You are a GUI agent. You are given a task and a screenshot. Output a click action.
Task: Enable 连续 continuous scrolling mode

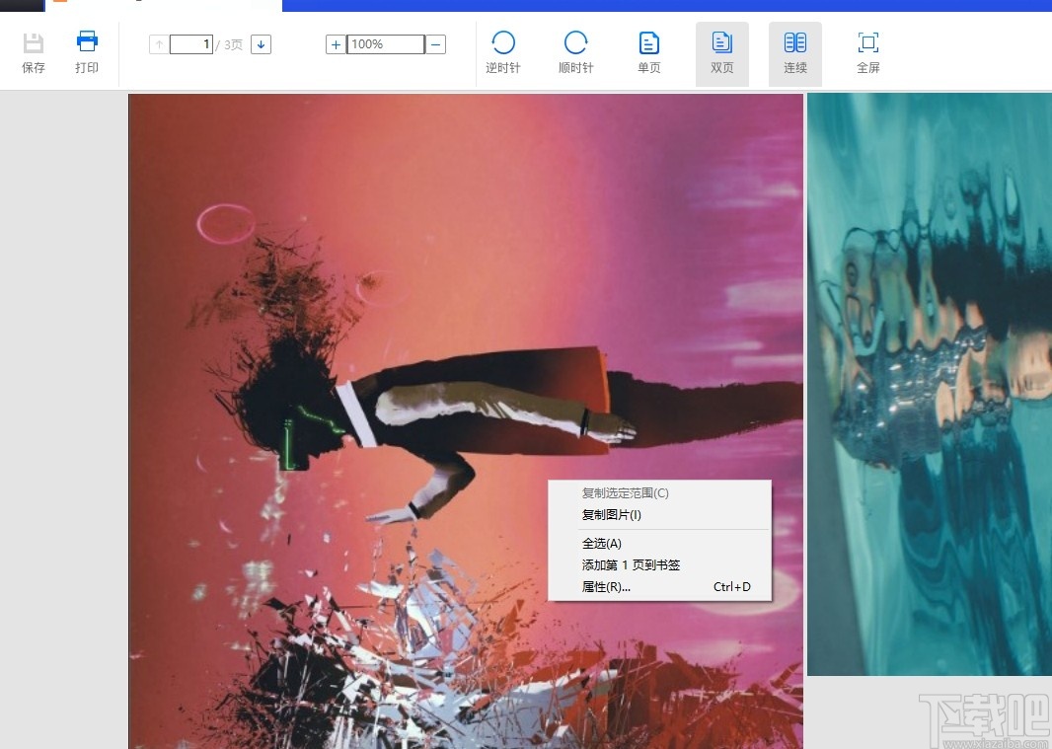click(x=794, y=51)
